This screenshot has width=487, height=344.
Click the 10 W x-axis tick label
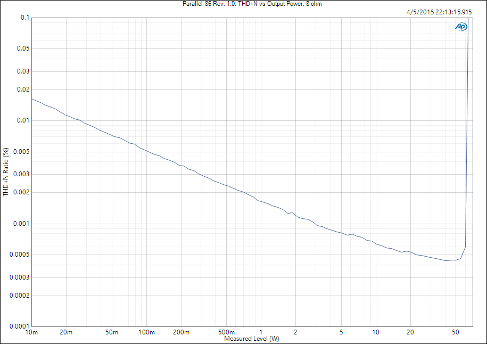(376, 332)
